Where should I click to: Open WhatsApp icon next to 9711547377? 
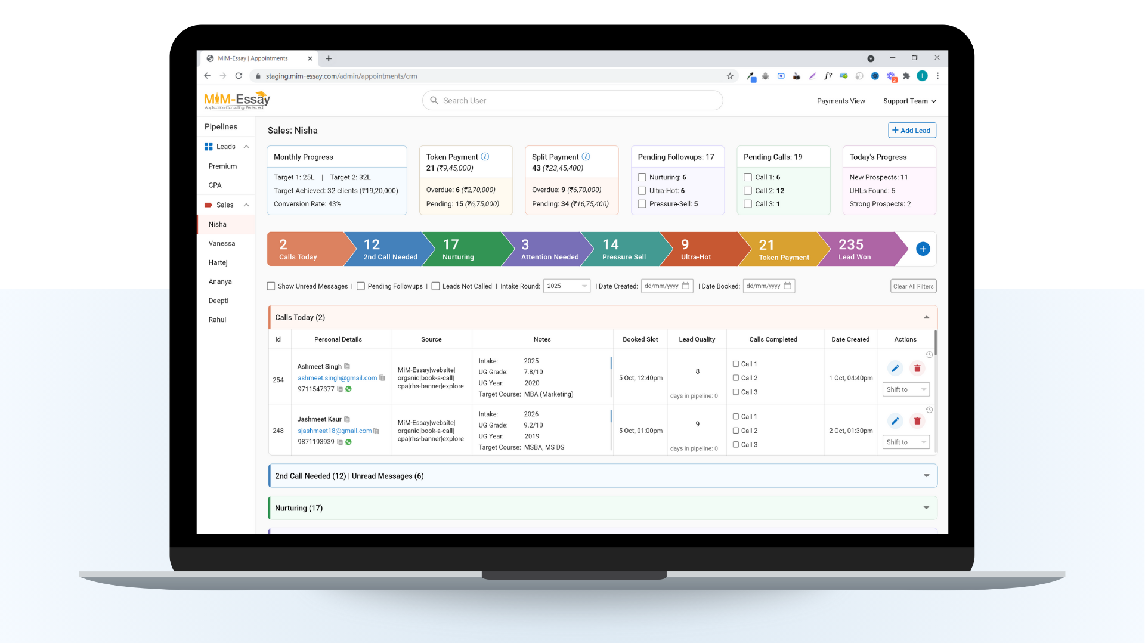(x=349, y=389)
